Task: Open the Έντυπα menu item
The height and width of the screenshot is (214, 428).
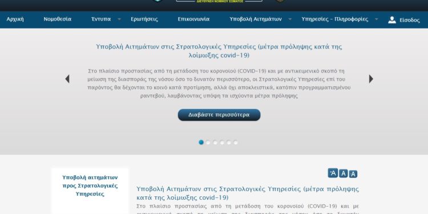Action: point(101,19)
